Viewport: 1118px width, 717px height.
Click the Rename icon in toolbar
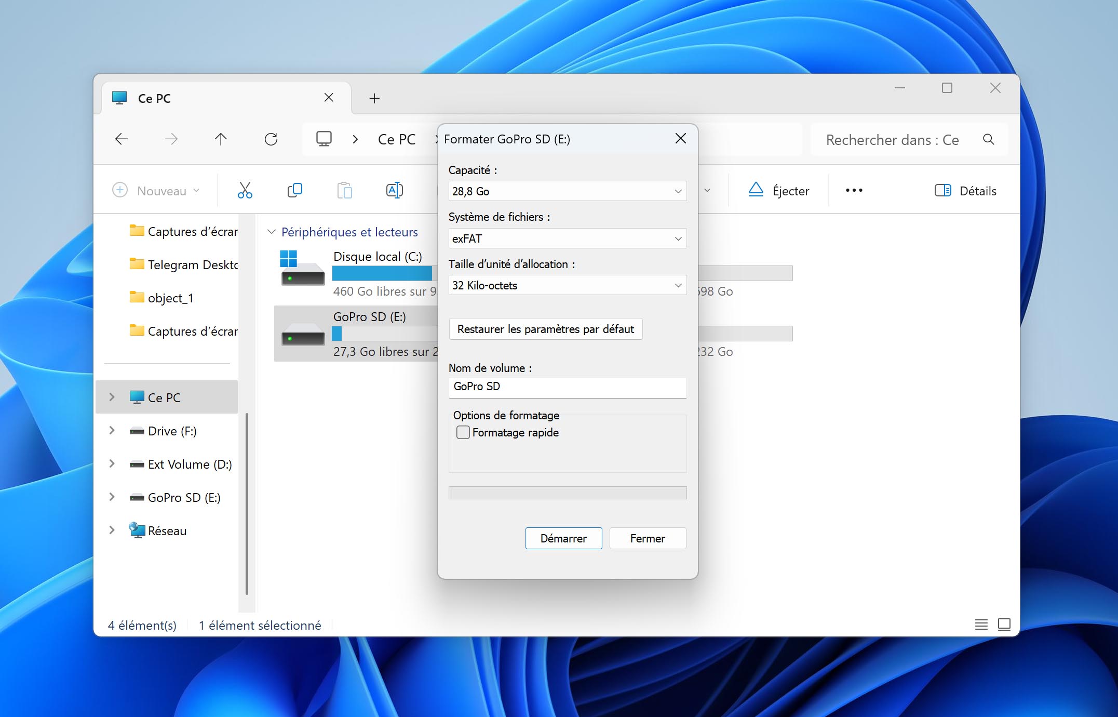click(x=394, y=191)
